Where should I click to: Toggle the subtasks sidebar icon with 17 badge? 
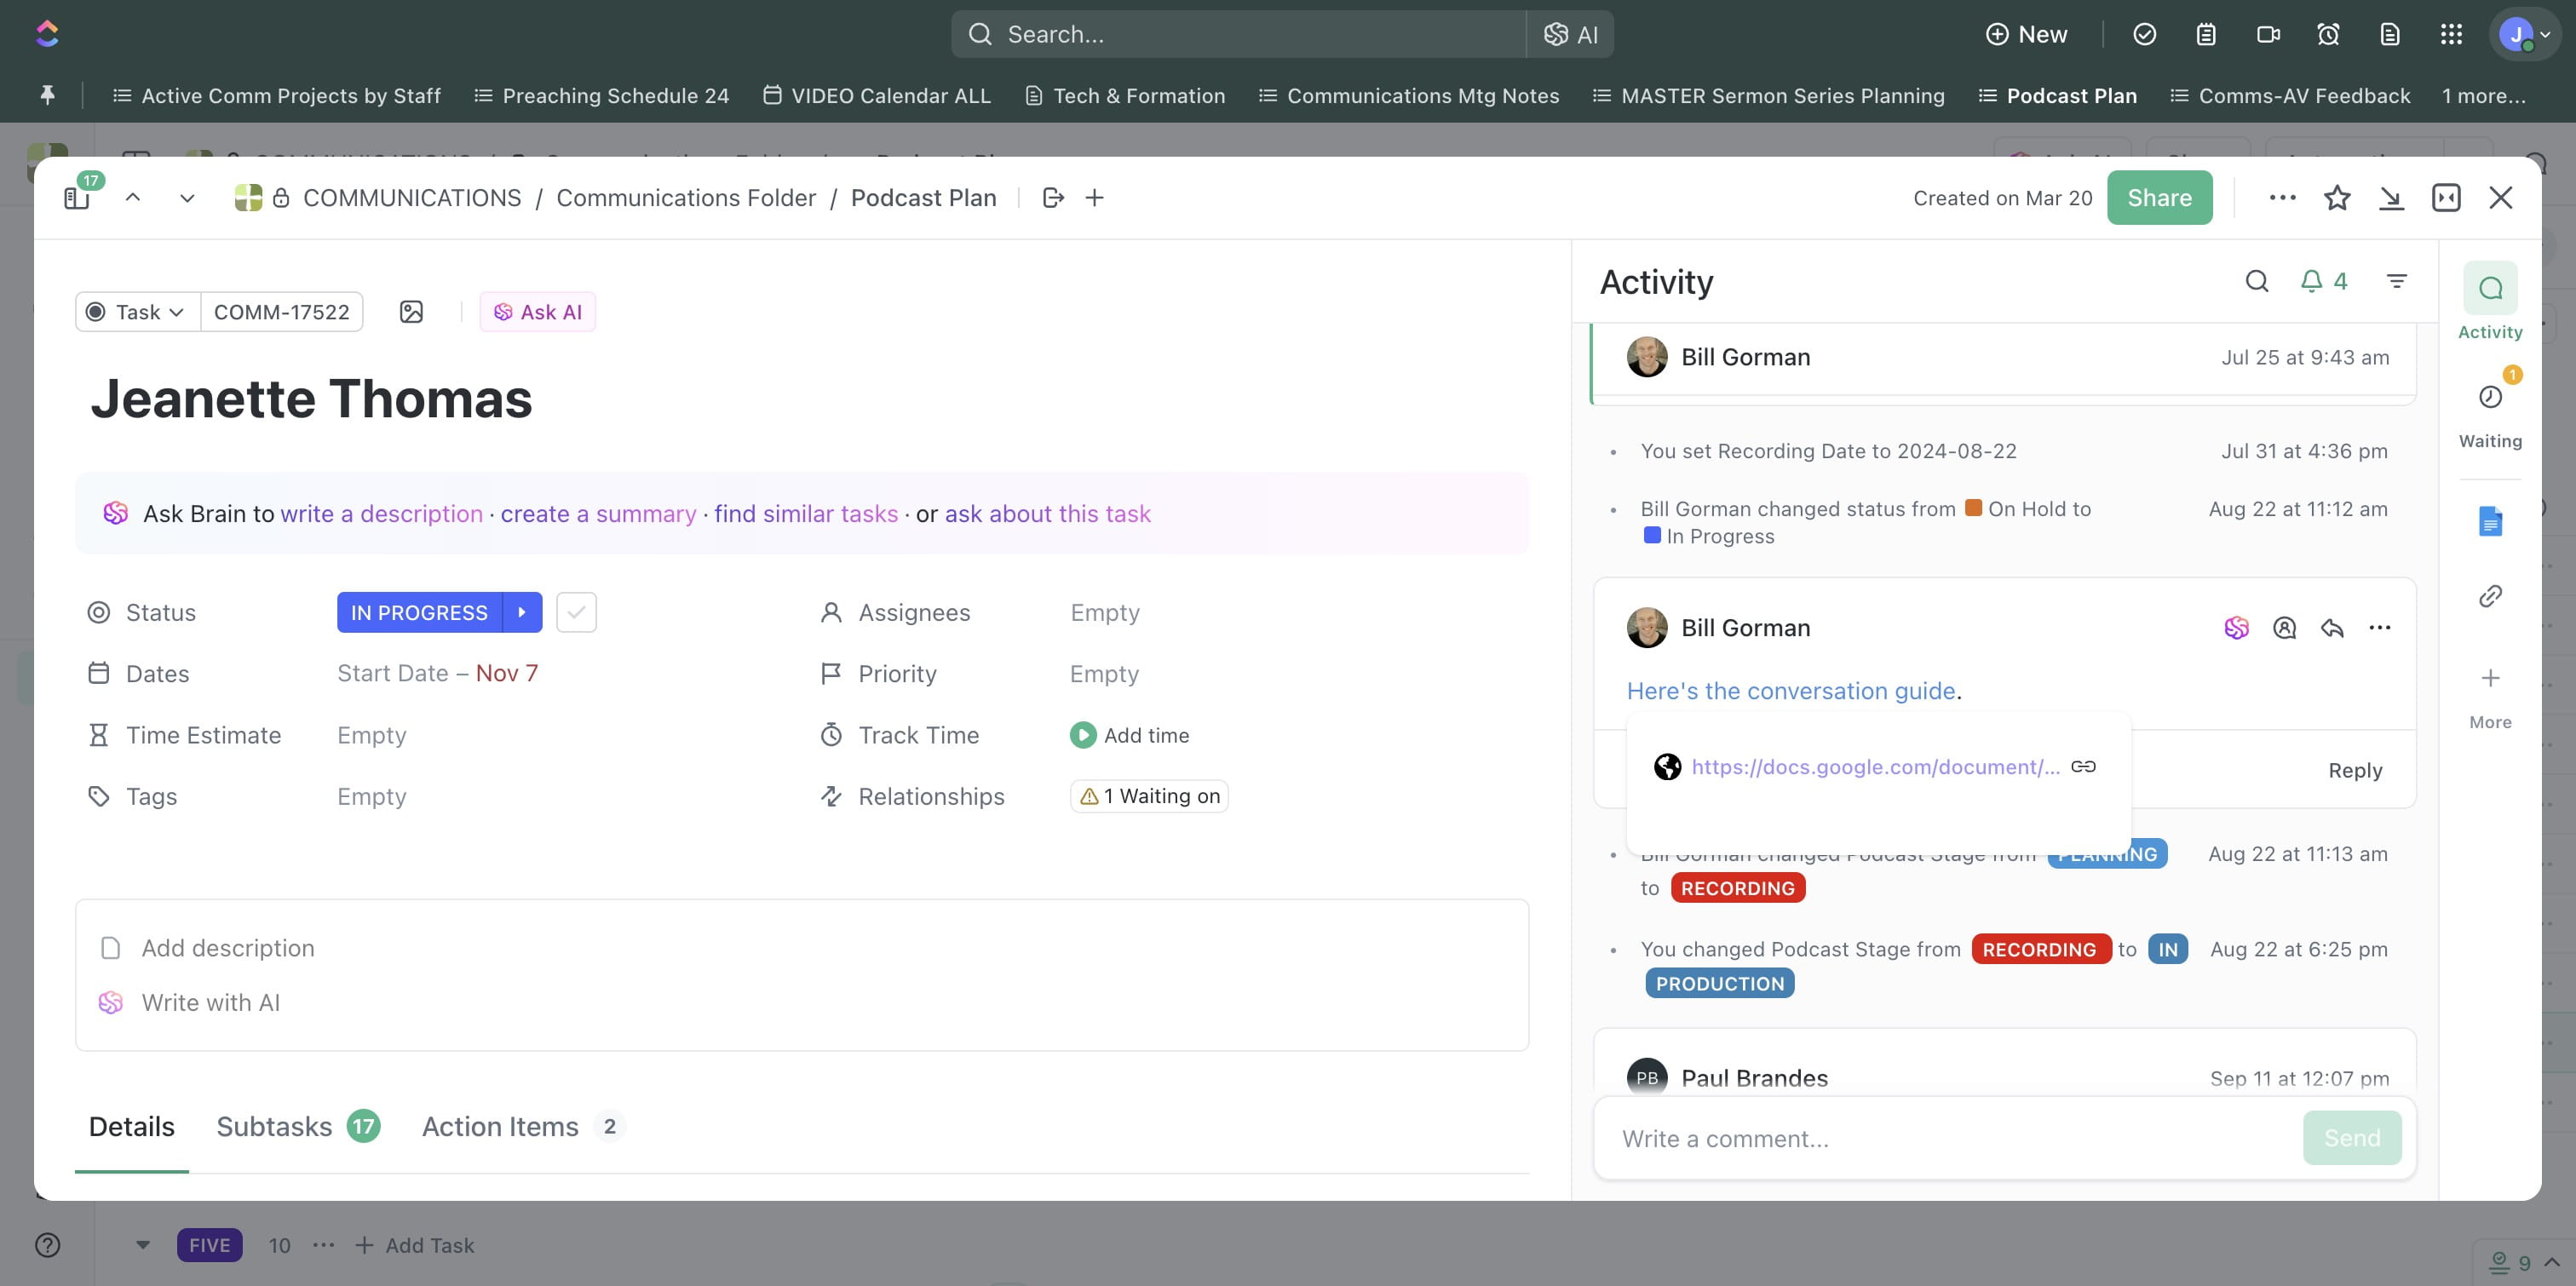(78, 197)
